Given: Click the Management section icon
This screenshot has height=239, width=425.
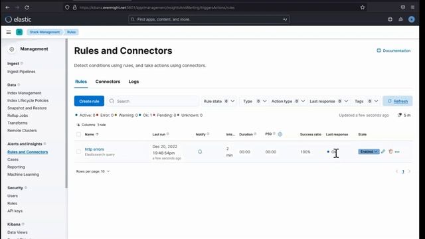Looking at the screenshot, I should [x=12, y=49].
